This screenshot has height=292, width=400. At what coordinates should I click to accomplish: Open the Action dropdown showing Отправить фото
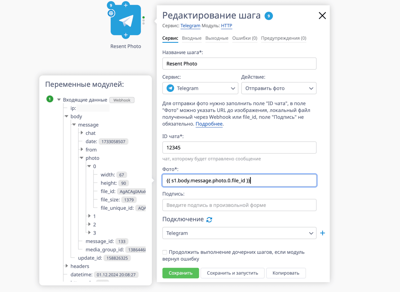[x=279, y=88]
